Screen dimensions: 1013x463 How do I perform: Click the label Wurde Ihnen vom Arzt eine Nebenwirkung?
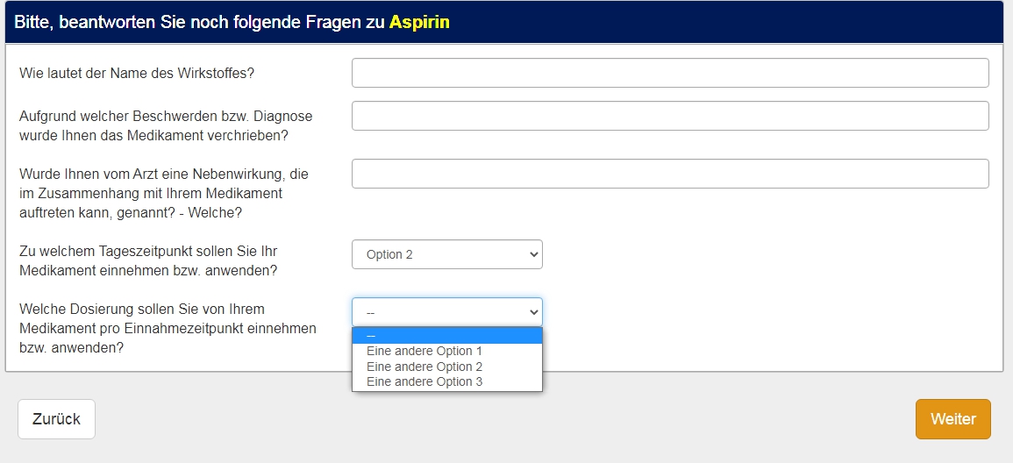[x=165, y=193]
